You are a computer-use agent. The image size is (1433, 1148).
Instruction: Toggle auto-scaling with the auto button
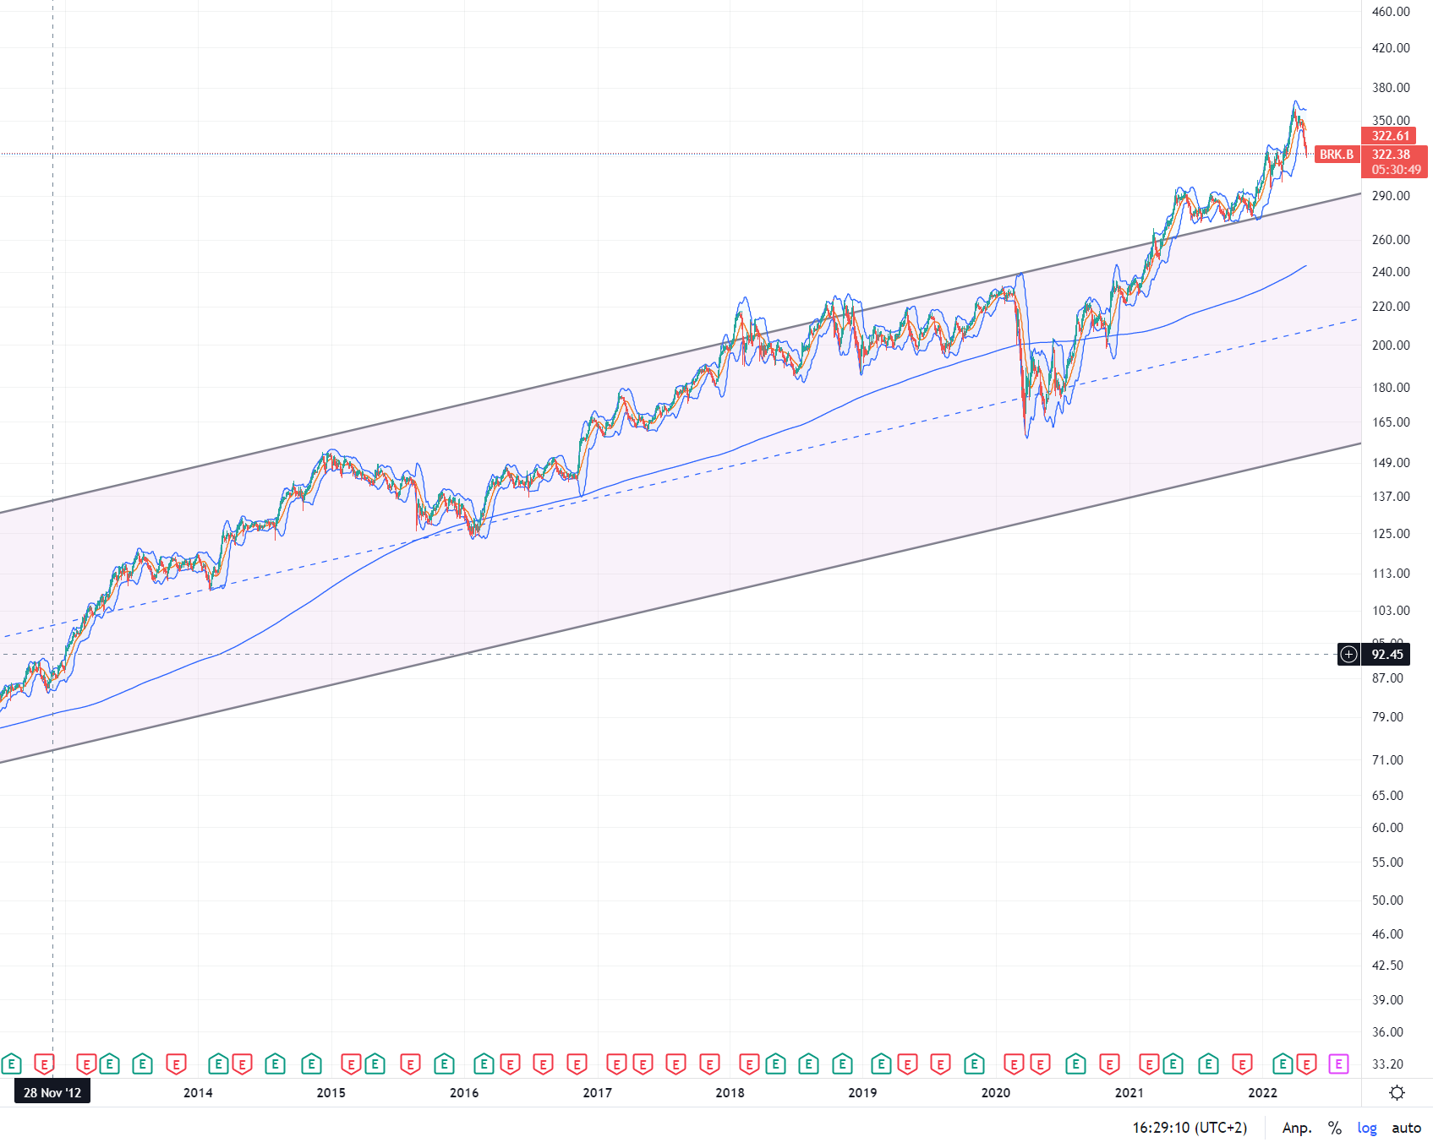pyautogui.click(x=1408, y=1128)
